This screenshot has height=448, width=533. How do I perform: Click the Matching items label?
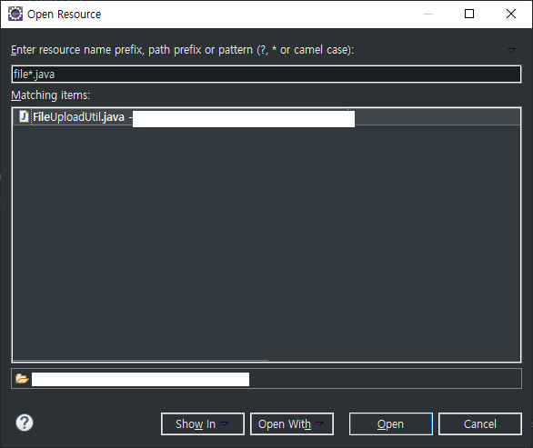coord(50,95)
